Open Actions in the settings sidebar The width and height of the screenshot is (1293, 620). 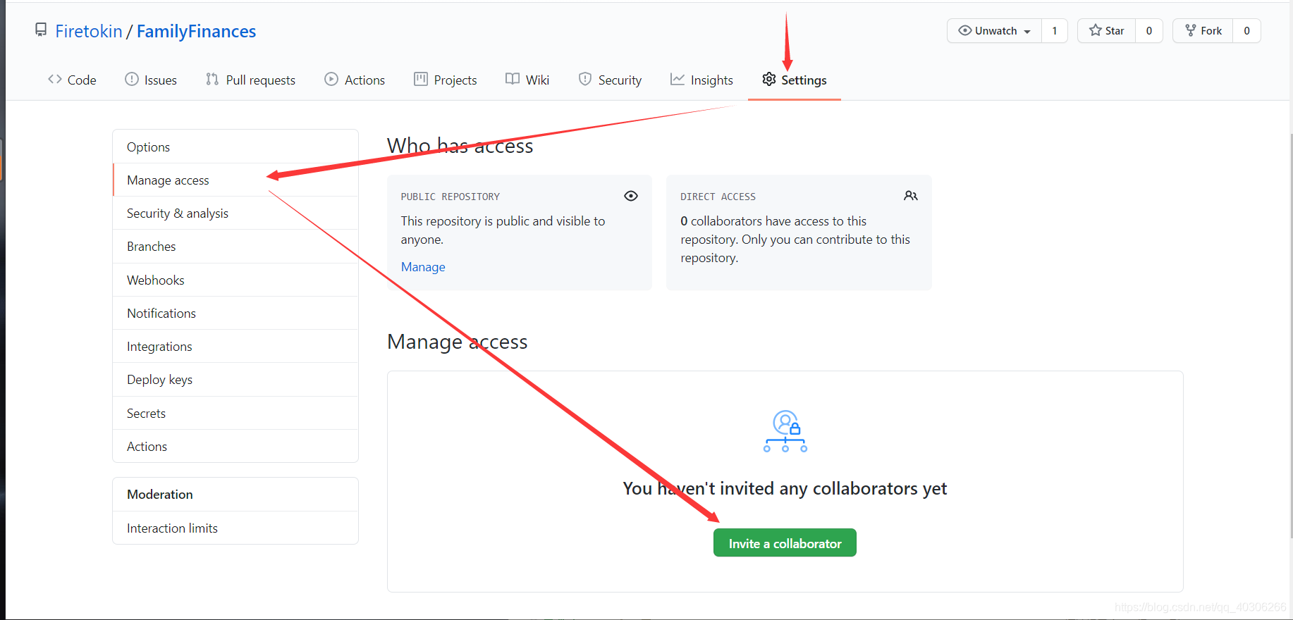tap(235, 446)
